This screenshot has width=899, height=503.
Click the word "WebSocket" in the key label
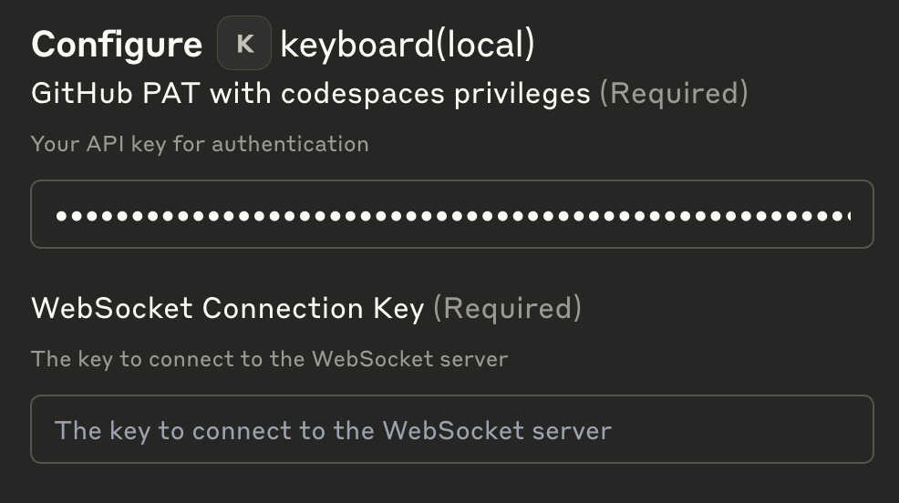pyautogui.click(x=112, y=308)
